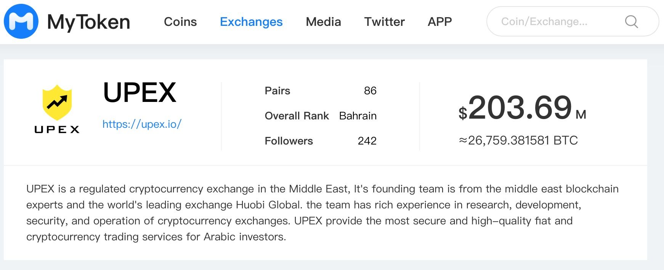Open the Twitter nav item
Image resolution: width=664 pixels, height=270 pixels.
click(x=384, y=22)
